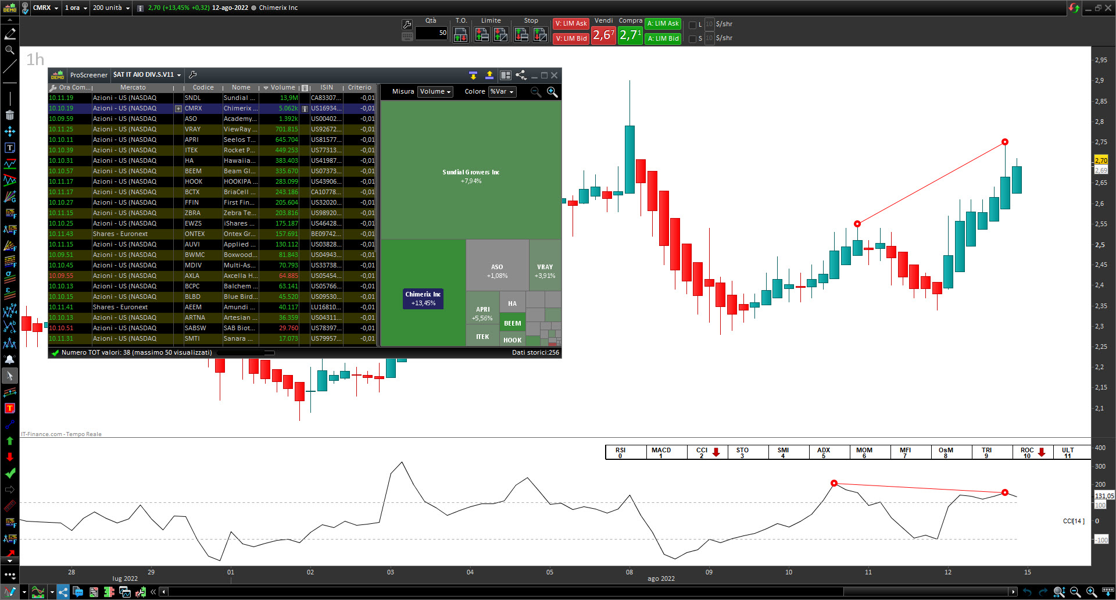Select the ONTEX Shares - Euronext row
The image size is (1116, 600).
click(212, 234)
